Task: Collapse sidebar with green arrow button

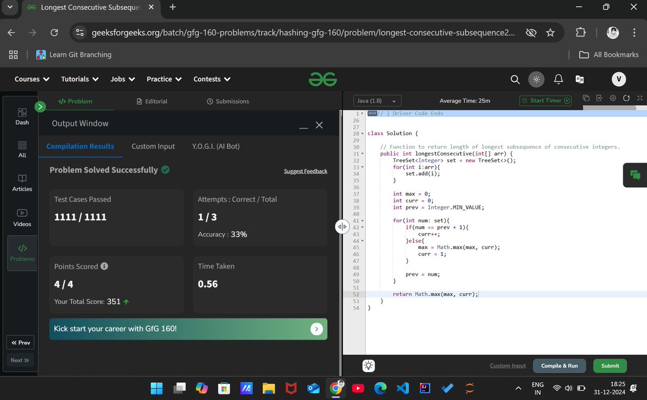Action: 40,107
